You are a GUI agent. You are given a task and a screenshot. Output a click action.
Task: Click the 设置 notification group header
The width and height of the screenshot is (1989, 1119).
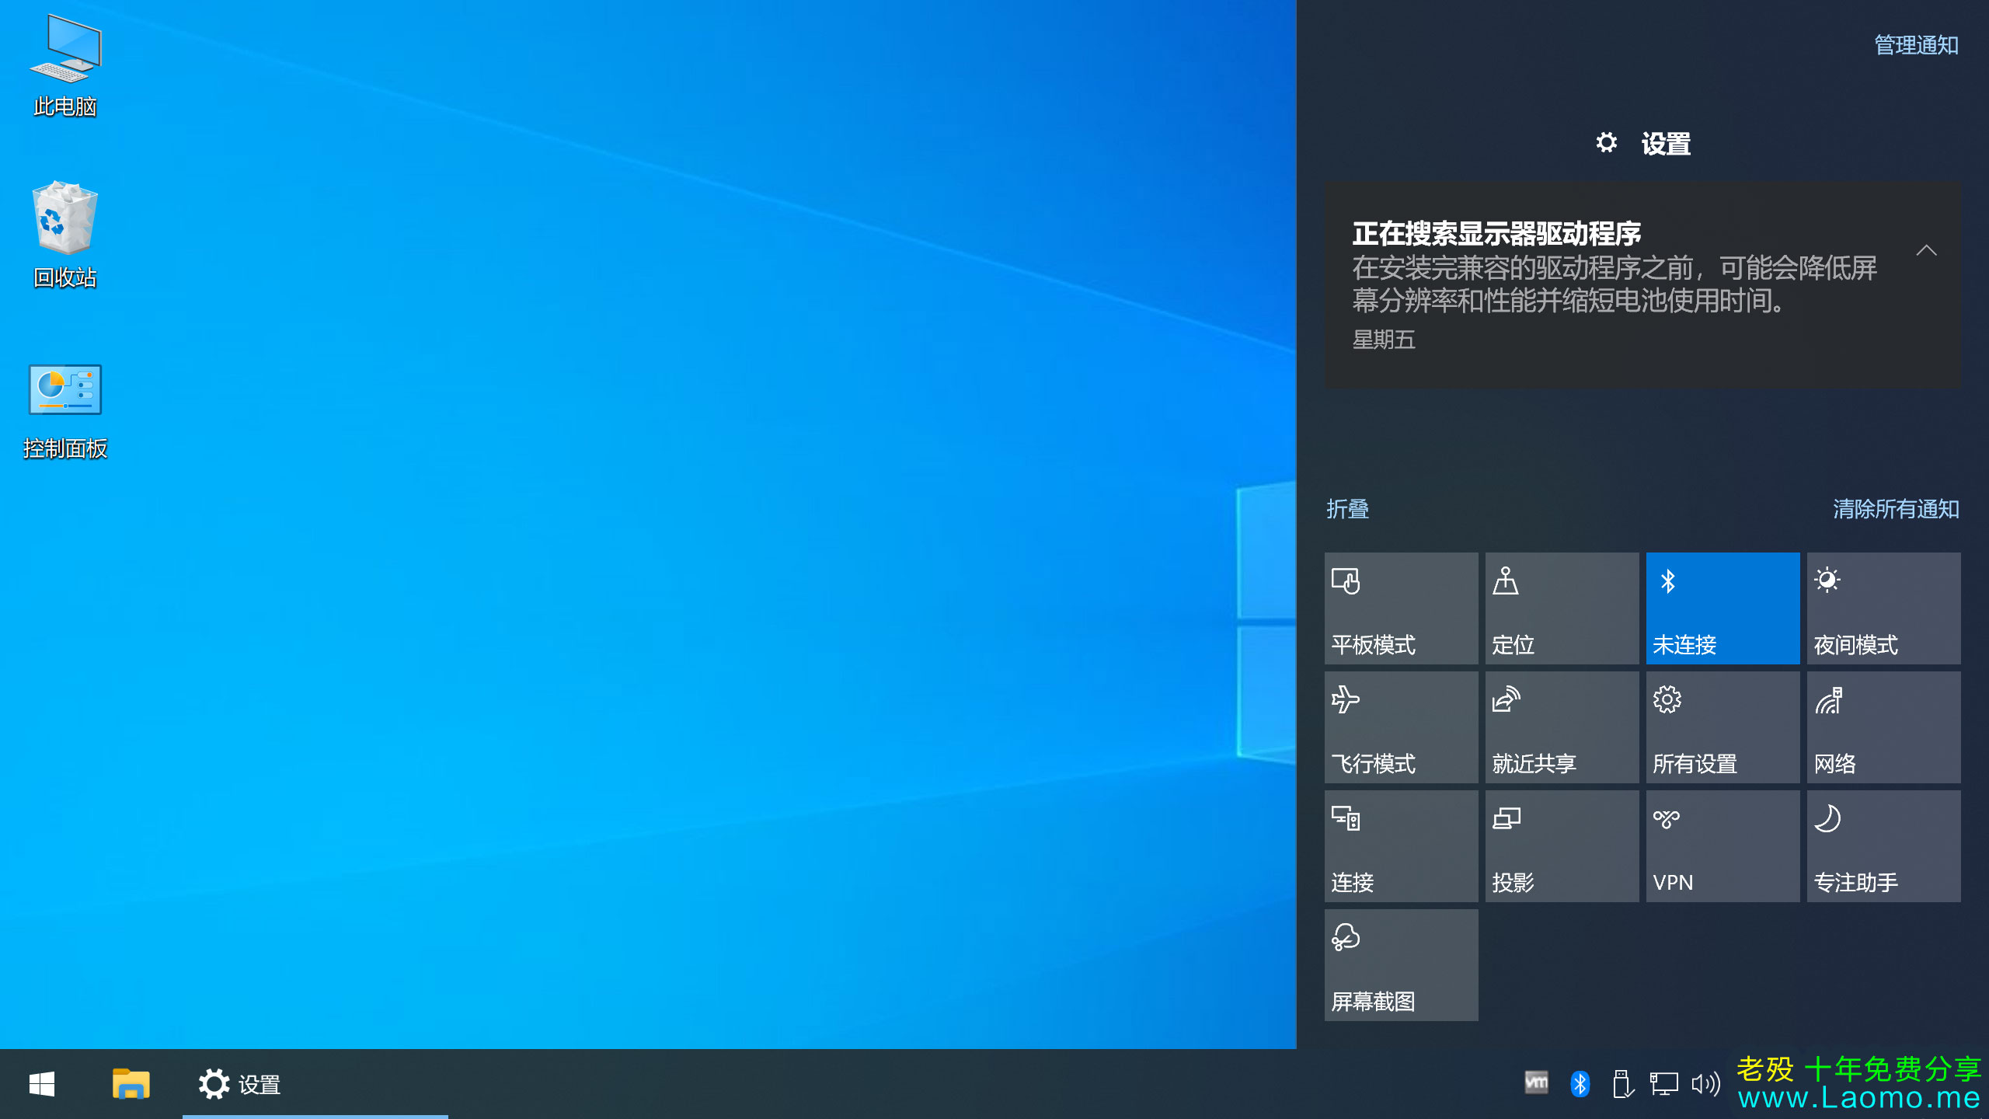pos(1642,144)
